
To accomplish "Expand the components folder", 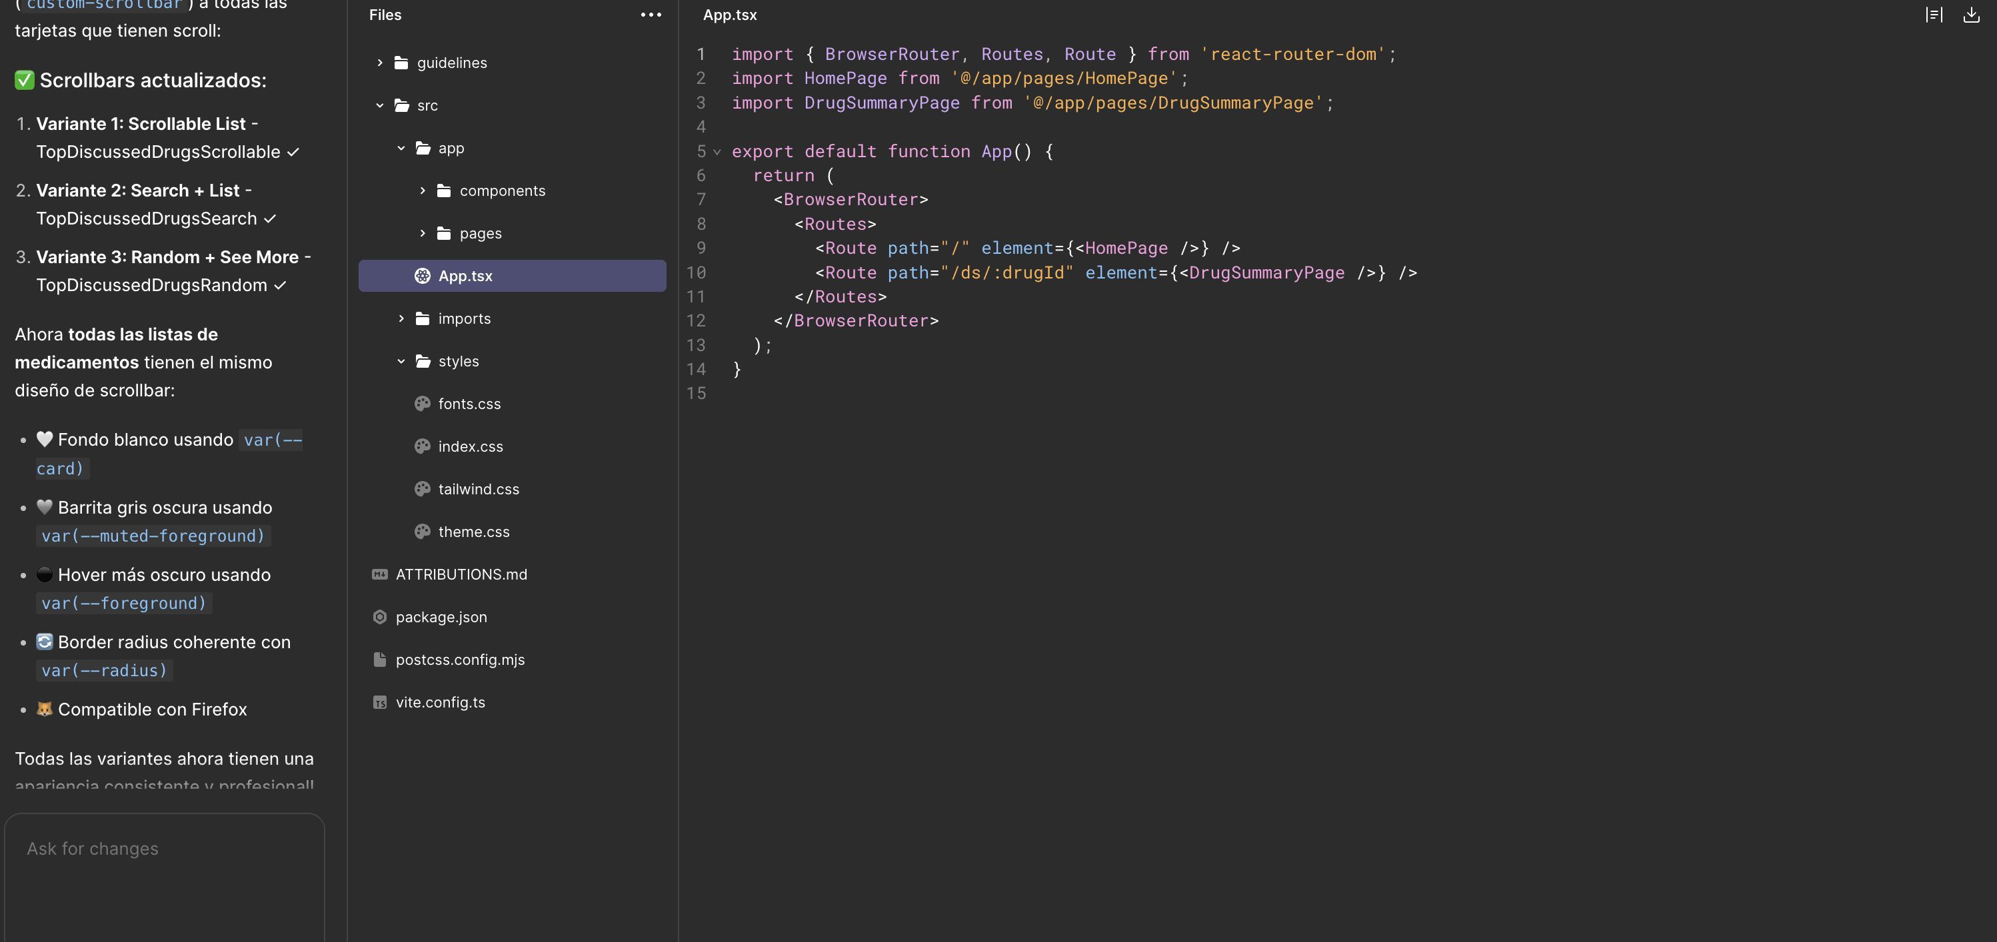I will pyautogui.click(x=423, y=191).
